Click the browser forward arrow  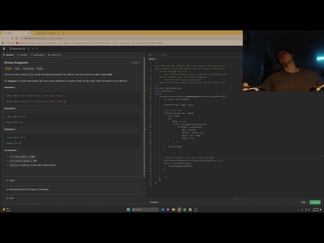(x=7, y=38)
